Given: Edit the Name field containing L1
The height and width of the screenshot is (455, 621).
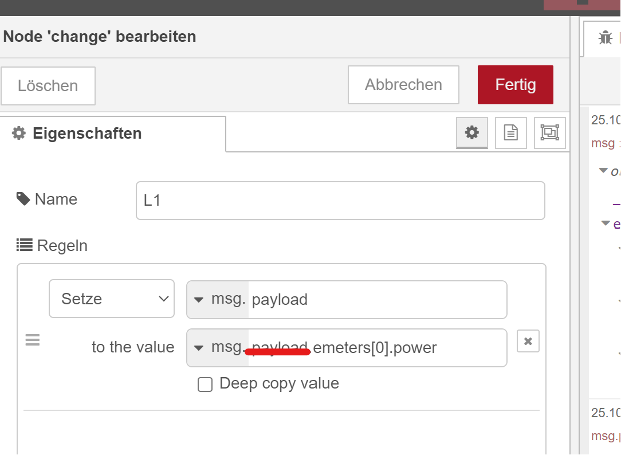Looking at the screenshot, I should click(340, 201).
